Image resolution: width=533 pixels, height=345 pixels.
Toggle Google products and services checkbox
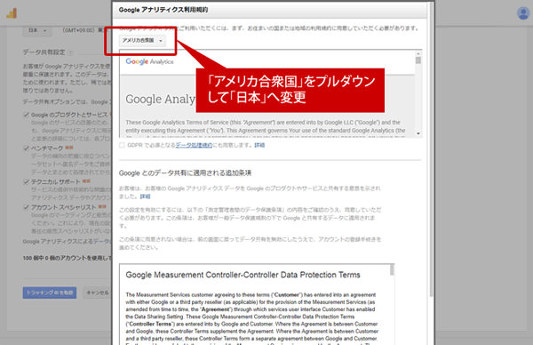pos(26,115)
